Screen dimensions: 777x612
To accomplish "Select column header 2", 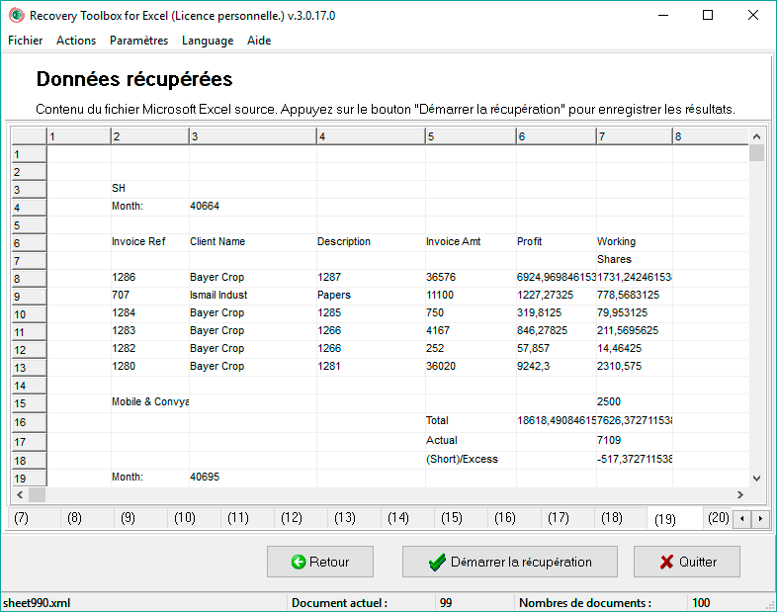I will pos(149,136).
